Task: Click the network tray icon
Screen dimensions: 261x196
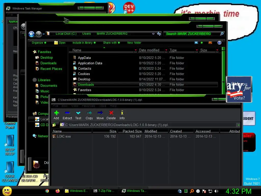Action: point(210,191)
